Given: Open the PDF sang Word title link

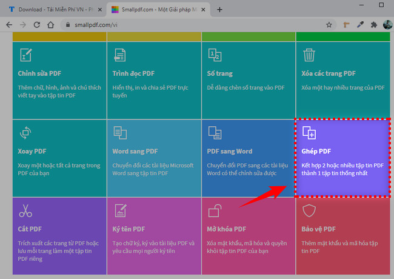Looking at the screenshot, I should tap(230, 151).
